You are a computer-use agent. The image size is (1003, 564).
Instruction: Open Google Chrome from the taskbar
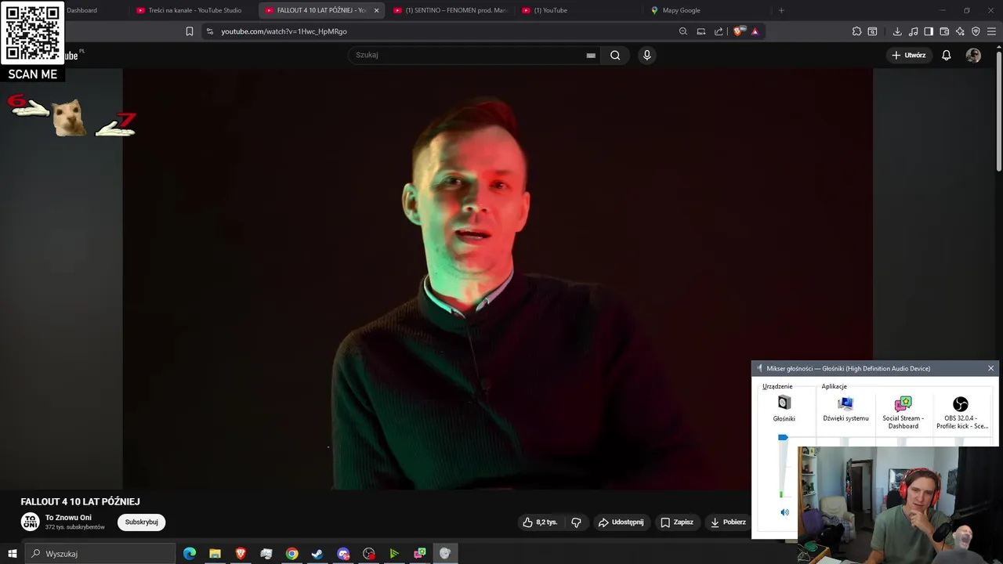[291, 554]
